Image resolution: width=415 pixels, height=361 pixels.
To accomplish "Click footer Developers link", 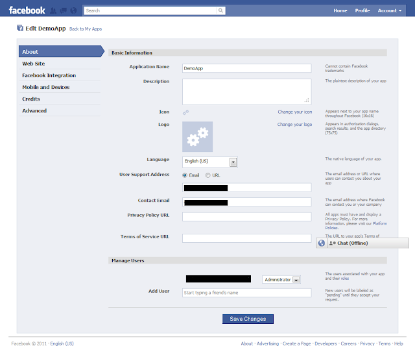I will (x=326, y=343).
